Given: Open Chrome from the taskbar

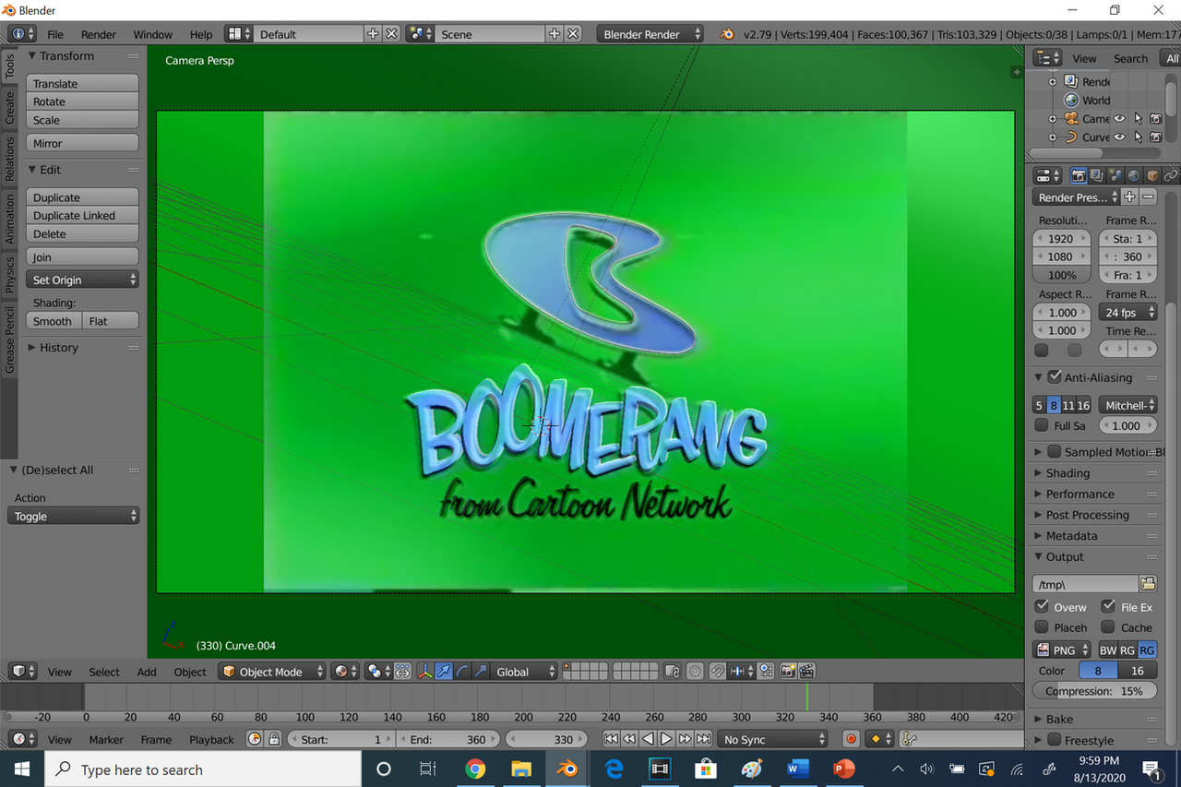Looking at the screenshot, I should pyautogui.click(x=475, y=769).
